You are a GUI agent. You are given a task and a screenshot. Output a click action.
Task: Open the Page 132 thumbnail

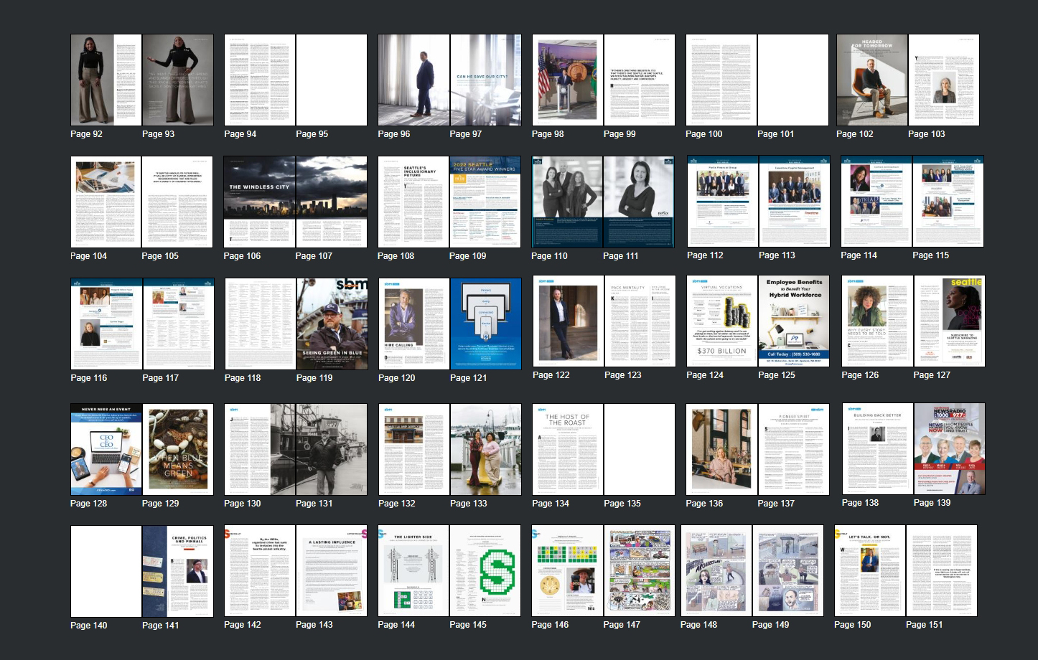click(x=414, y=450)
